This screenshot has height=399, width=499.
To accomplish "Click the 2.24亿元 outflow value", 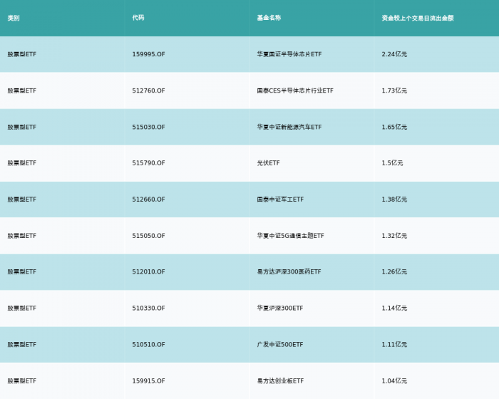I will 394,54.
